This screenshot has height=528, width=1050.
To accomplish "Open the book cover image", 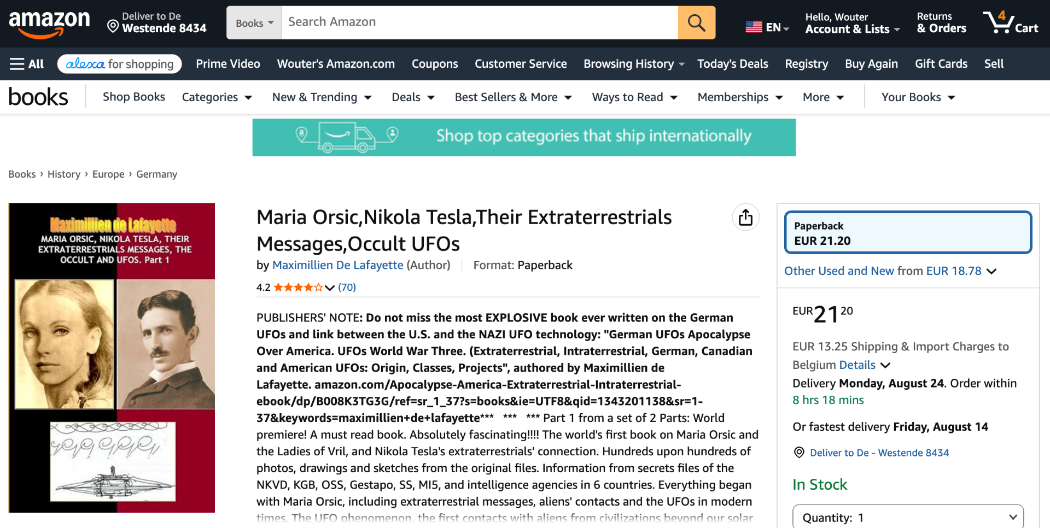I will (112, 358).
